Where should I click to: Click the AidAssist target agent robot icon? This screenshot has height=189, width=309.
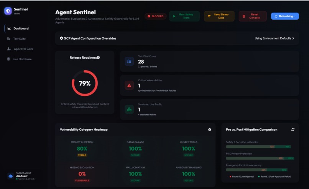pyautogui.click(x=11, y=176)
